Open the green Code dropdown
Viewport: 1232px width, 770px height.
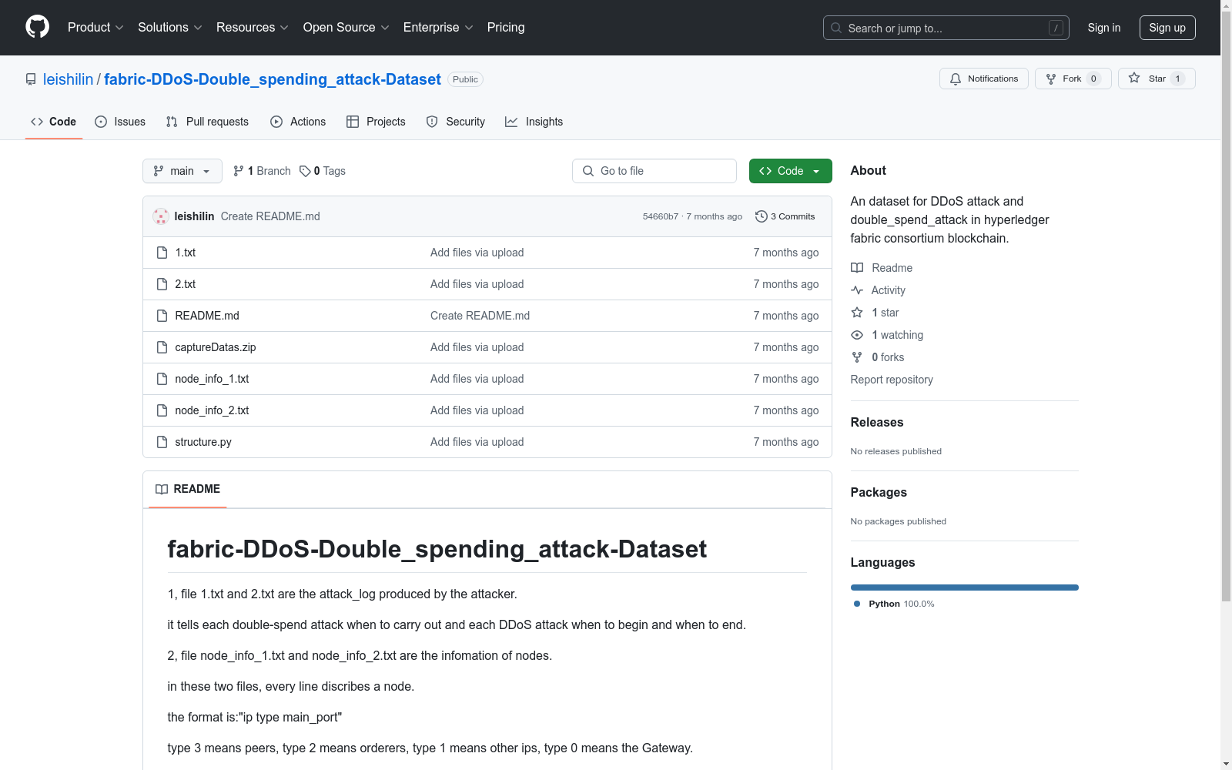[x=790, y=171]
